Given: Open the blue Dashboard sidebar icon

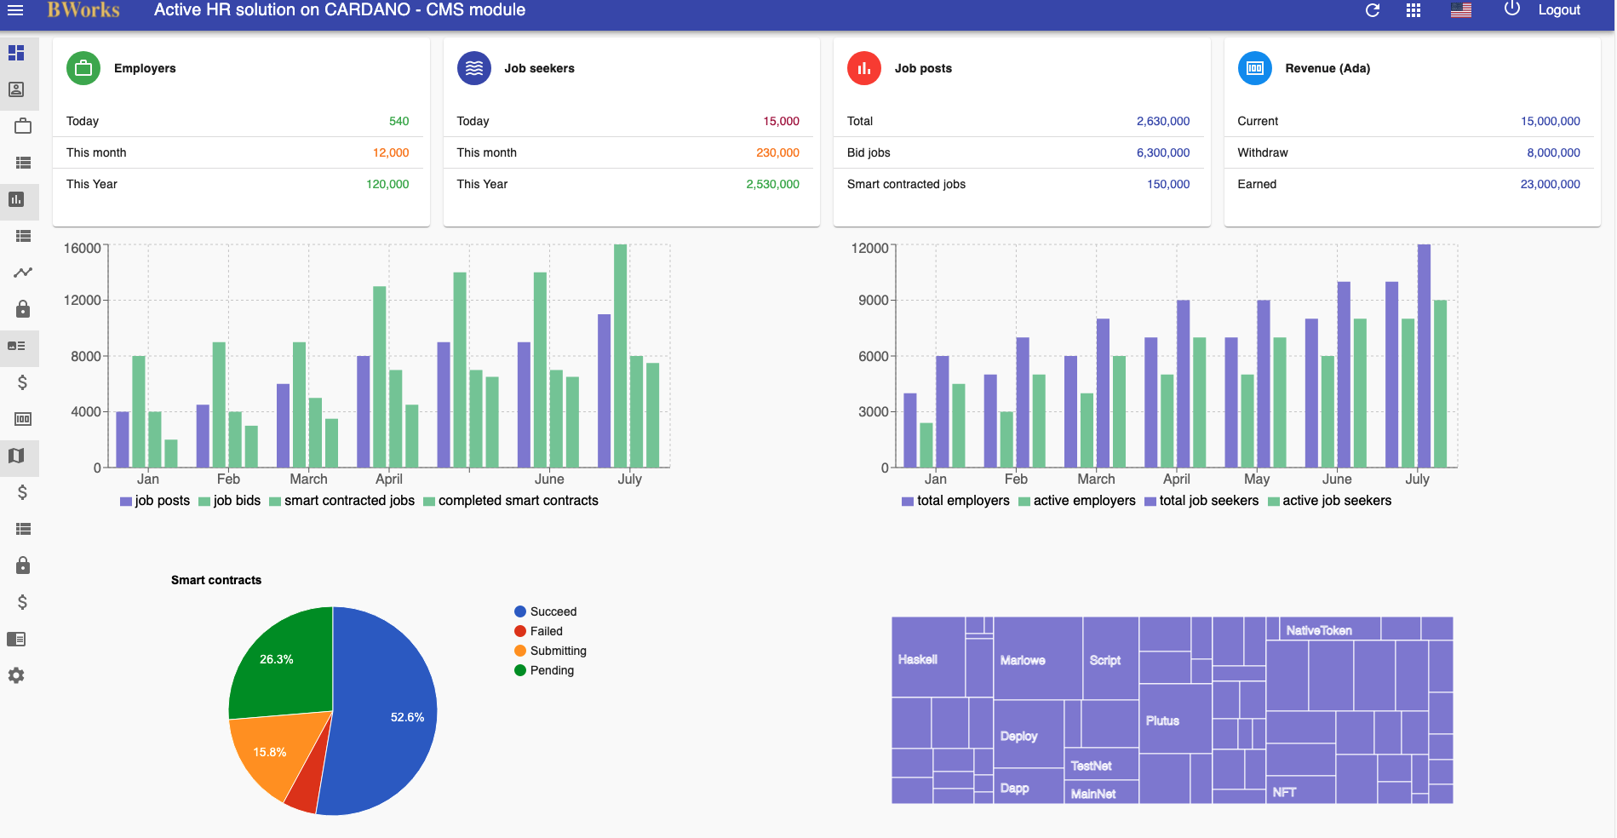Looking at the screenshot, I should pos(16,53).
